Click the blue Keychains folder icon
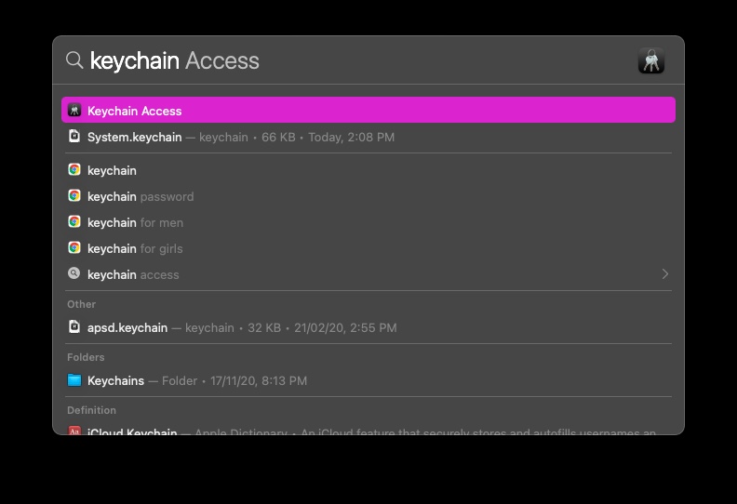This screenshot has height=504, width=737. (74, 380)
